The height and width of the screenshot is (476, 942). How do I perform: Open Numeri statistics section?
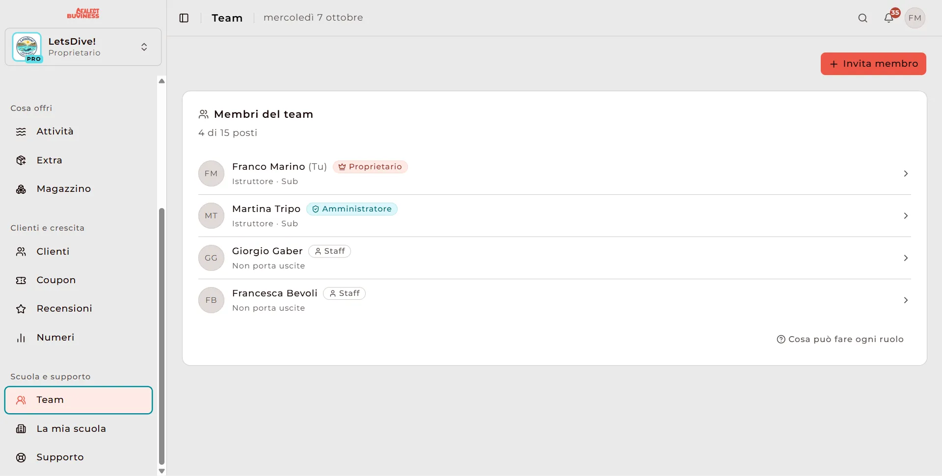coord(79,338)
